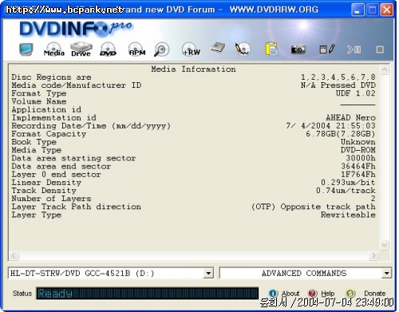Image resolution: width=399 pixels, height=312 pixels.
Task: Expand the drive selection dropdown
Action: tap(208, 273)
